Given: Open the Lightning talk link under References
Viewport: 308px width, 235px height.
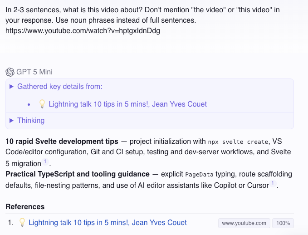Looking at the screenshot, I should pos(108,222).
